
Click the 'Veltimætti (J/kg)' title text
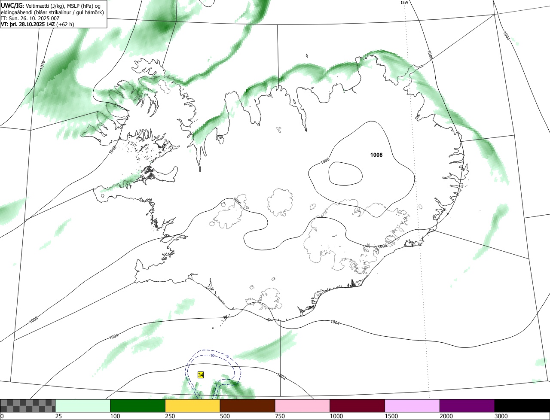click(42, 6)
